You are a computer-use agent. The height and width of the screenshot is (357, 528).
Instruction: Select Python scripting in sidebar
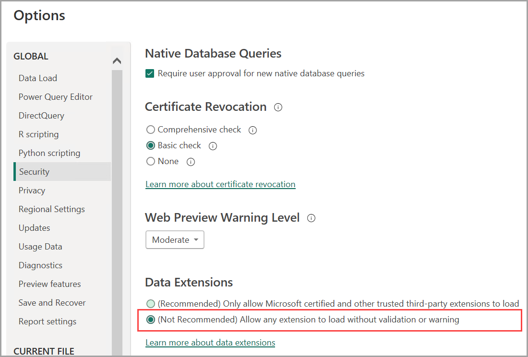click(x=49, y=153)
